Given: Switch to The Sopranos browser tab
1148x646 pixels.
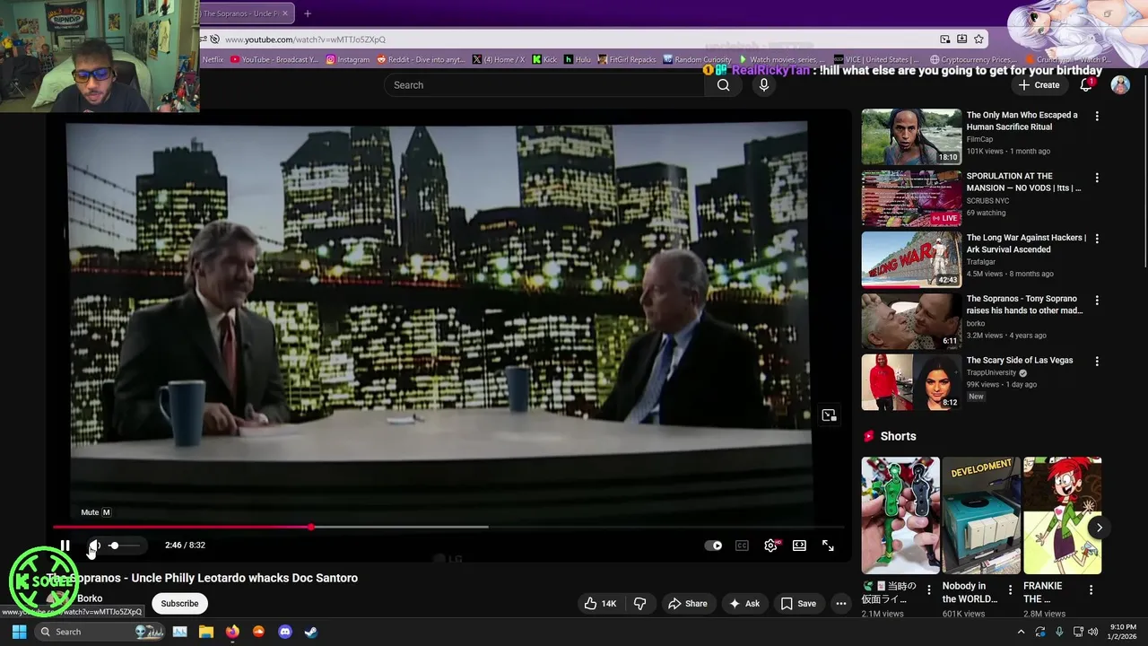Looking at the screenshot, I should (x=239, y=13).
